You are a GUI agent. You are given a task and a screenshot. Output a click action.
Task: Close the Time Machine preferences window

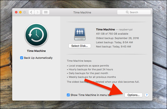tap(16, 12)
